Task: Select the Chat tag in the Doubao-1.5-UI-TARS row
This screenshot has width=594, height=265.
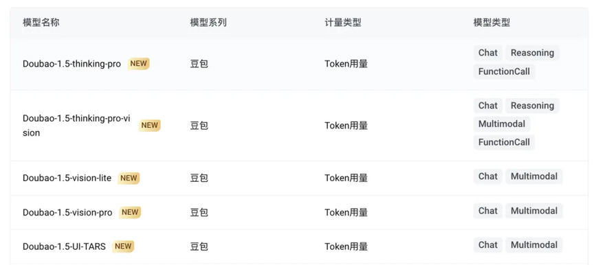Action: coord(488,245)
